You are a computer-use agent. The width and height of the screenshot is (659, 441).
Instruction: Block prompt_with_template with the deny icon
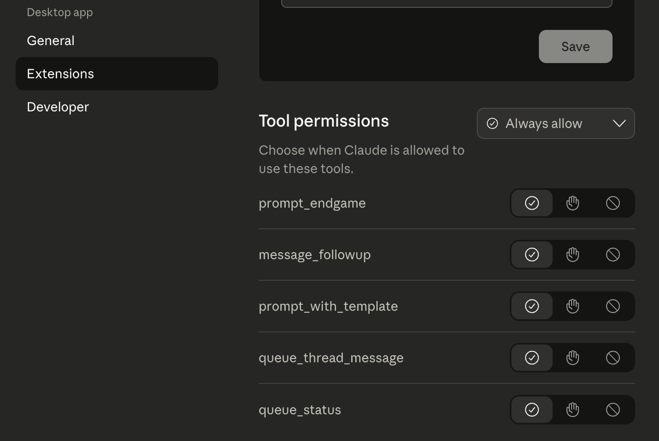pos(613,306)
